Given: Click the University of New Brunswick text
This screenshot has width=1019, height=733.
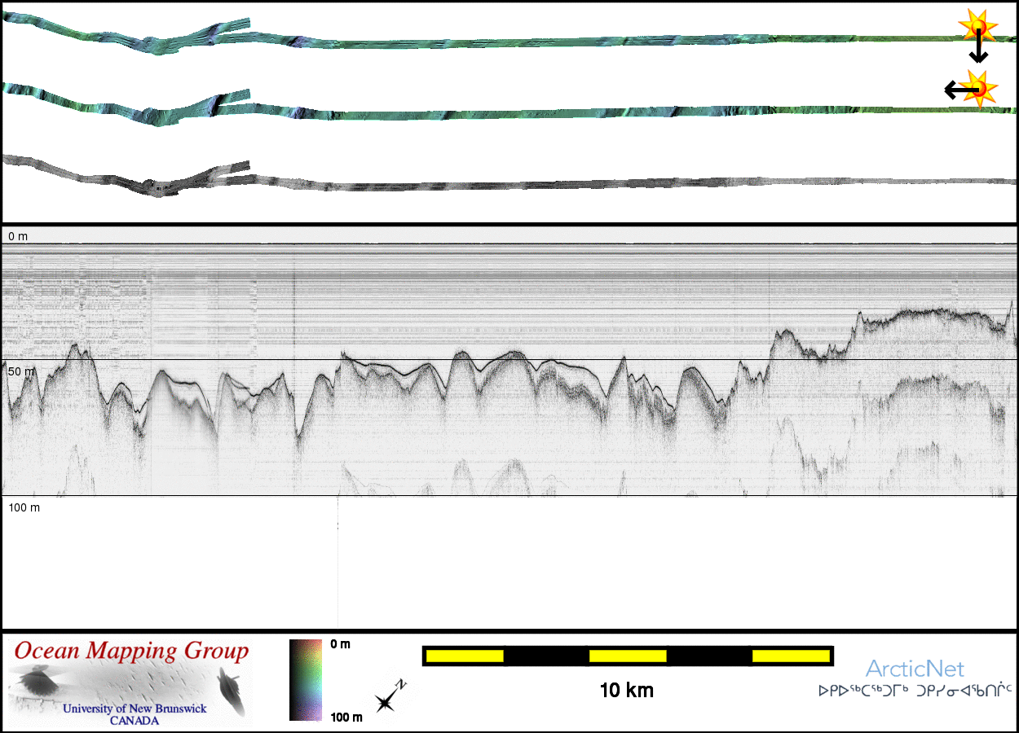Looking at the screenshot, I should (x=135, y=709).
